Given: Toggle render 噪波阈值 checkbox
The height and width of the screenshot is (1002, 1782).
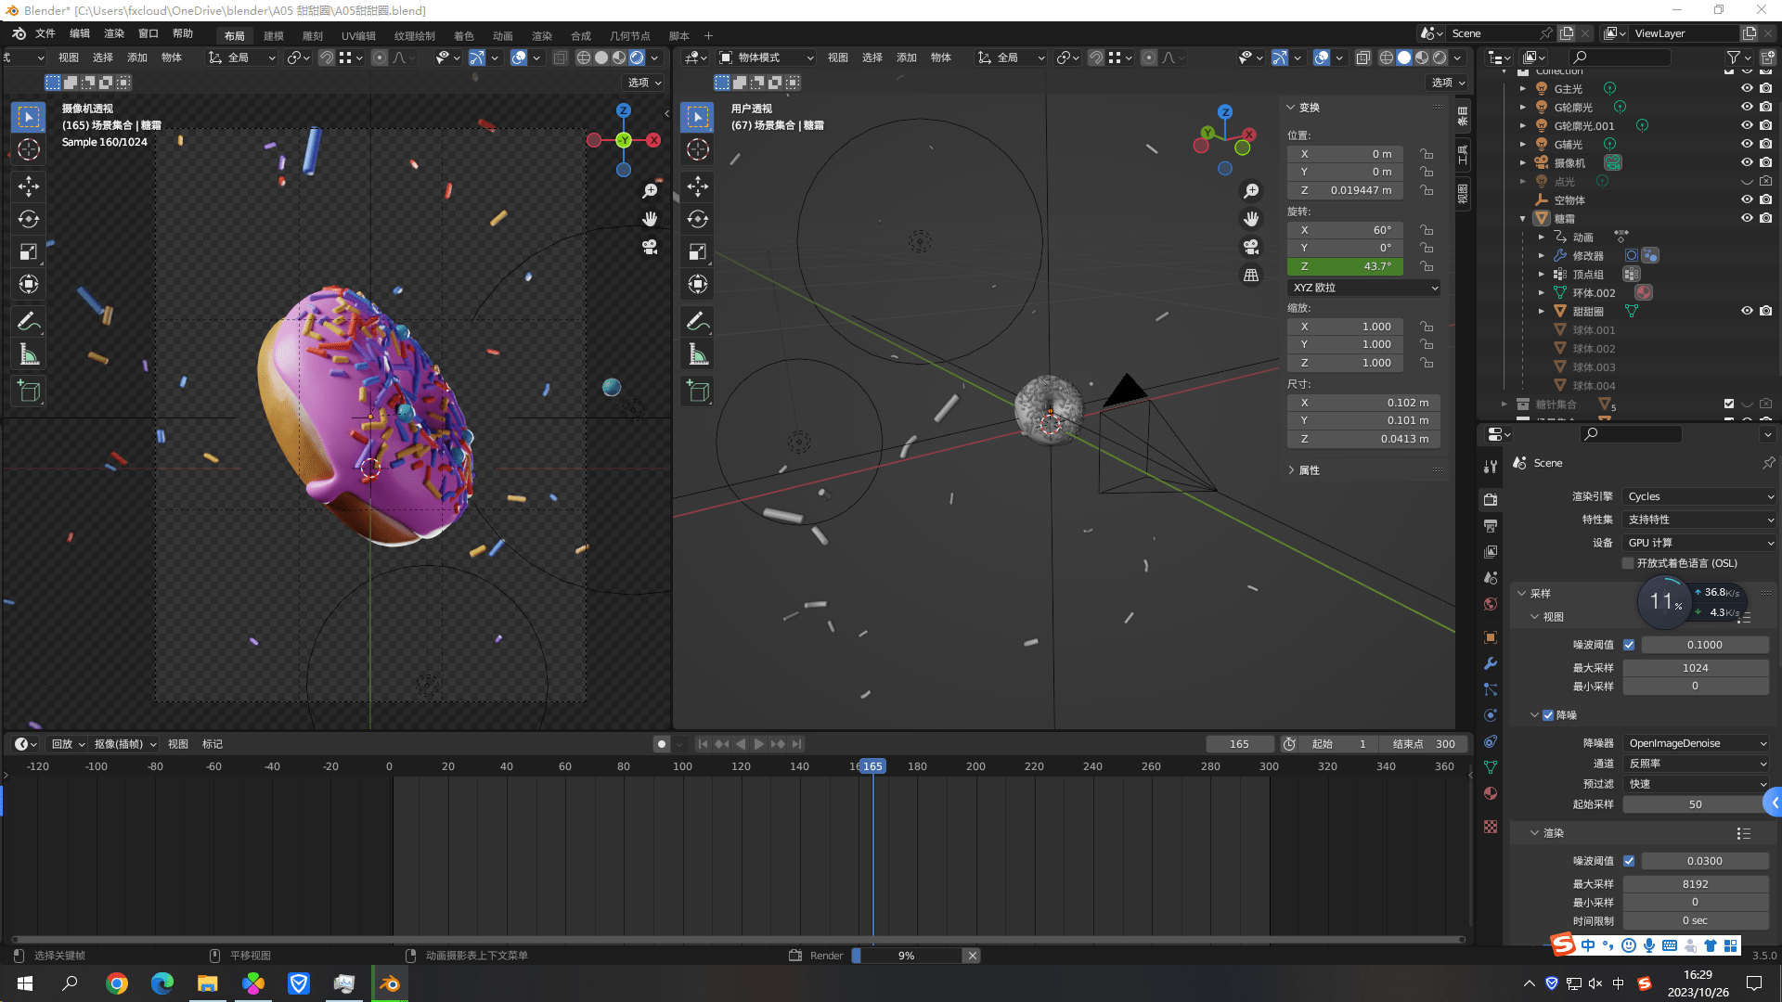Looking at the screenshot, I should (1629, 861).
